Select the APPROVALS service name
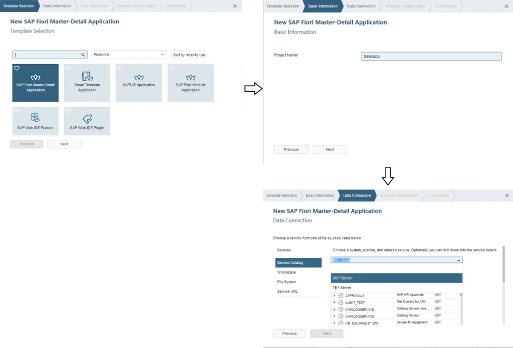 pyautogui.click(x=355, y=295)
